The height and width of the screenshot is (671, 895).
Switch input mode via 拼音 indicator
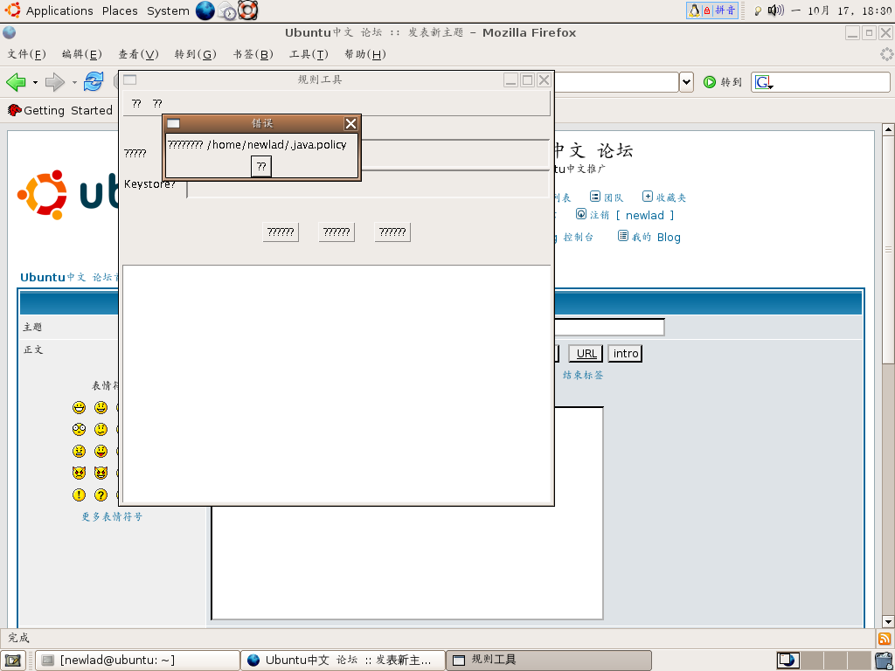coord(725,10)
